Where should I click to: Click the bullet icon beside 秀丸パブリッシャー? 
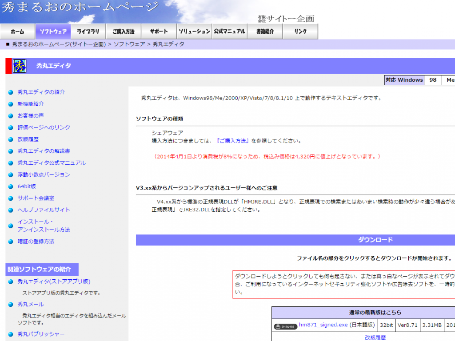coord(11,334)
